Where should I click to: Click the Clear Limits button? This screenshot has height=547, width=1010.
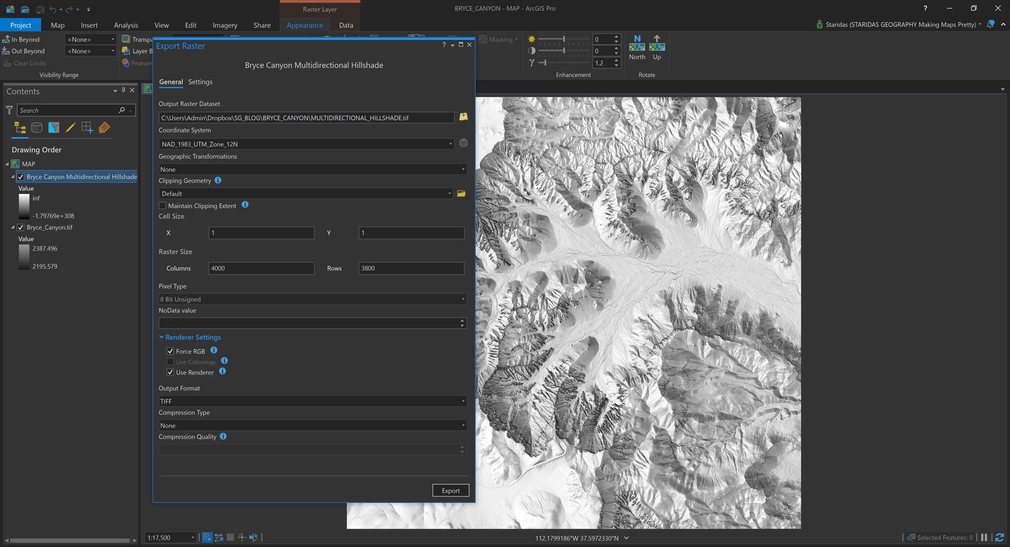point(25,63)
